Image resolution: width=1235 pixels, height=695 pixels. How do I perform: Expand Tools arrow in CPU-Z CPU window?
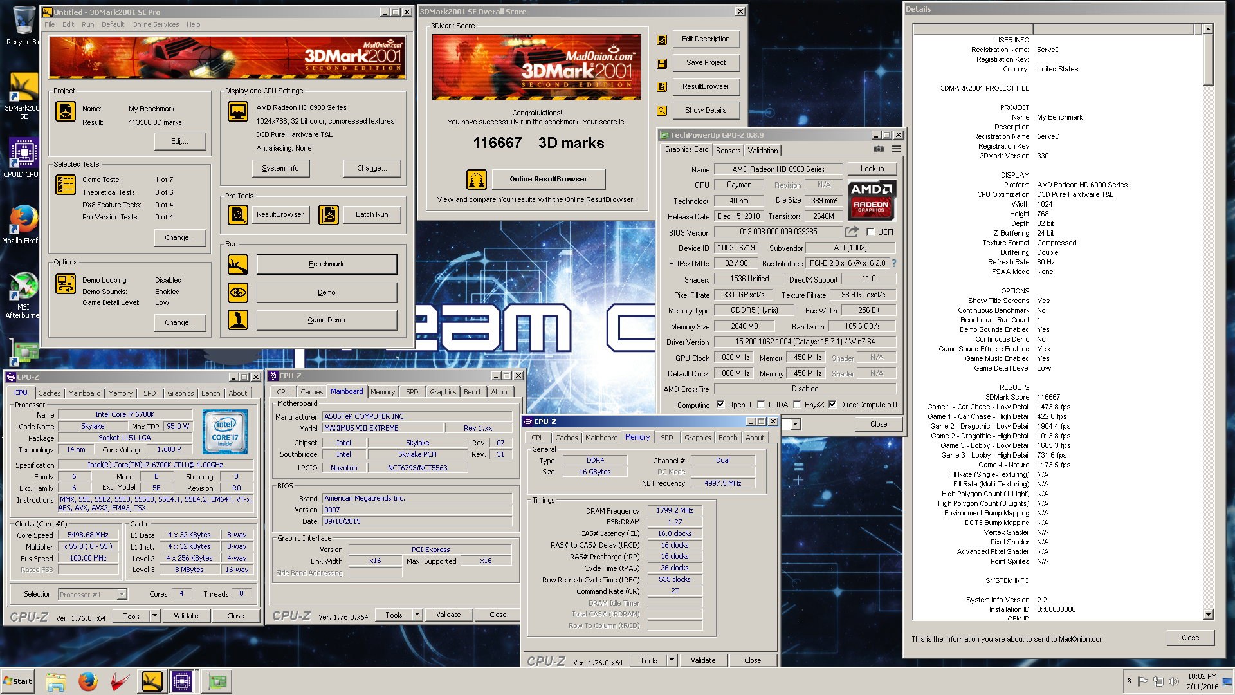coord(154,616)
